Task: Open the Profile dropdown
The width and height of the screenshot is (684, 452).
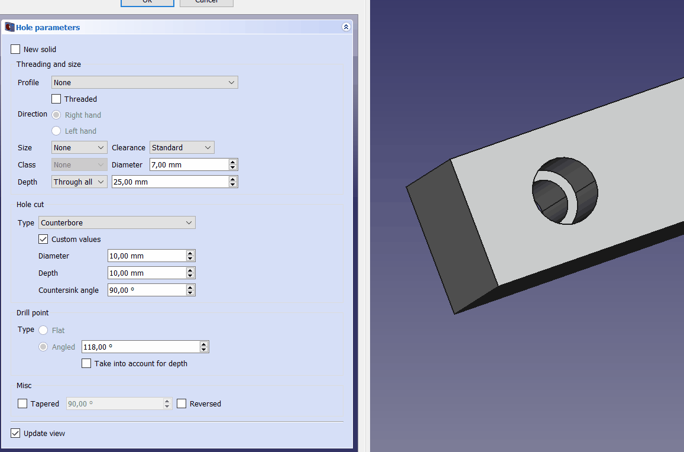Action: [145, 83]
